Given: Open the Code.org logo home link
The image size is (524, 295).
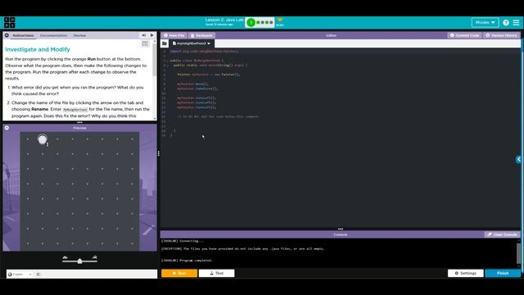Looking at the screenshot, I should pyautogui.click(x=9, y=22).
